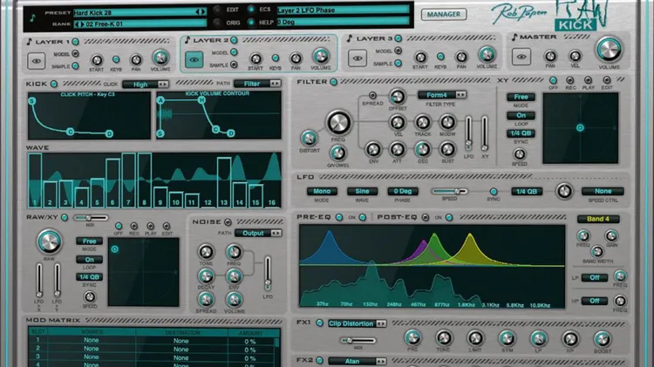Click the Layer 3 music note icon

click(x=350, y=38)
